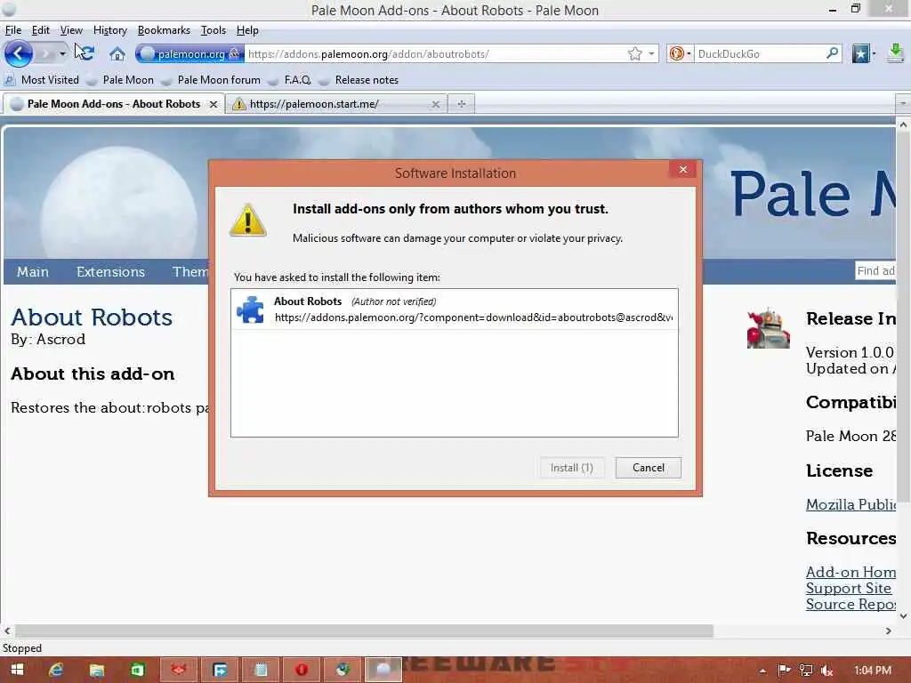Click the muted volume tray icon
Viewport: 911px width, 683px height.
(x=827, y=671)
